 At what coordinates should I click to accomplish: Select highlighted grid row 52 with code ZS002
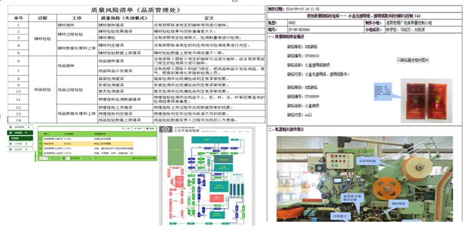[86, 144]
